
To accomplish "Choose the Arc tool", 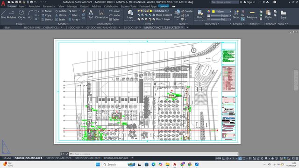I will pyautogui.click(x=30, y=14).
